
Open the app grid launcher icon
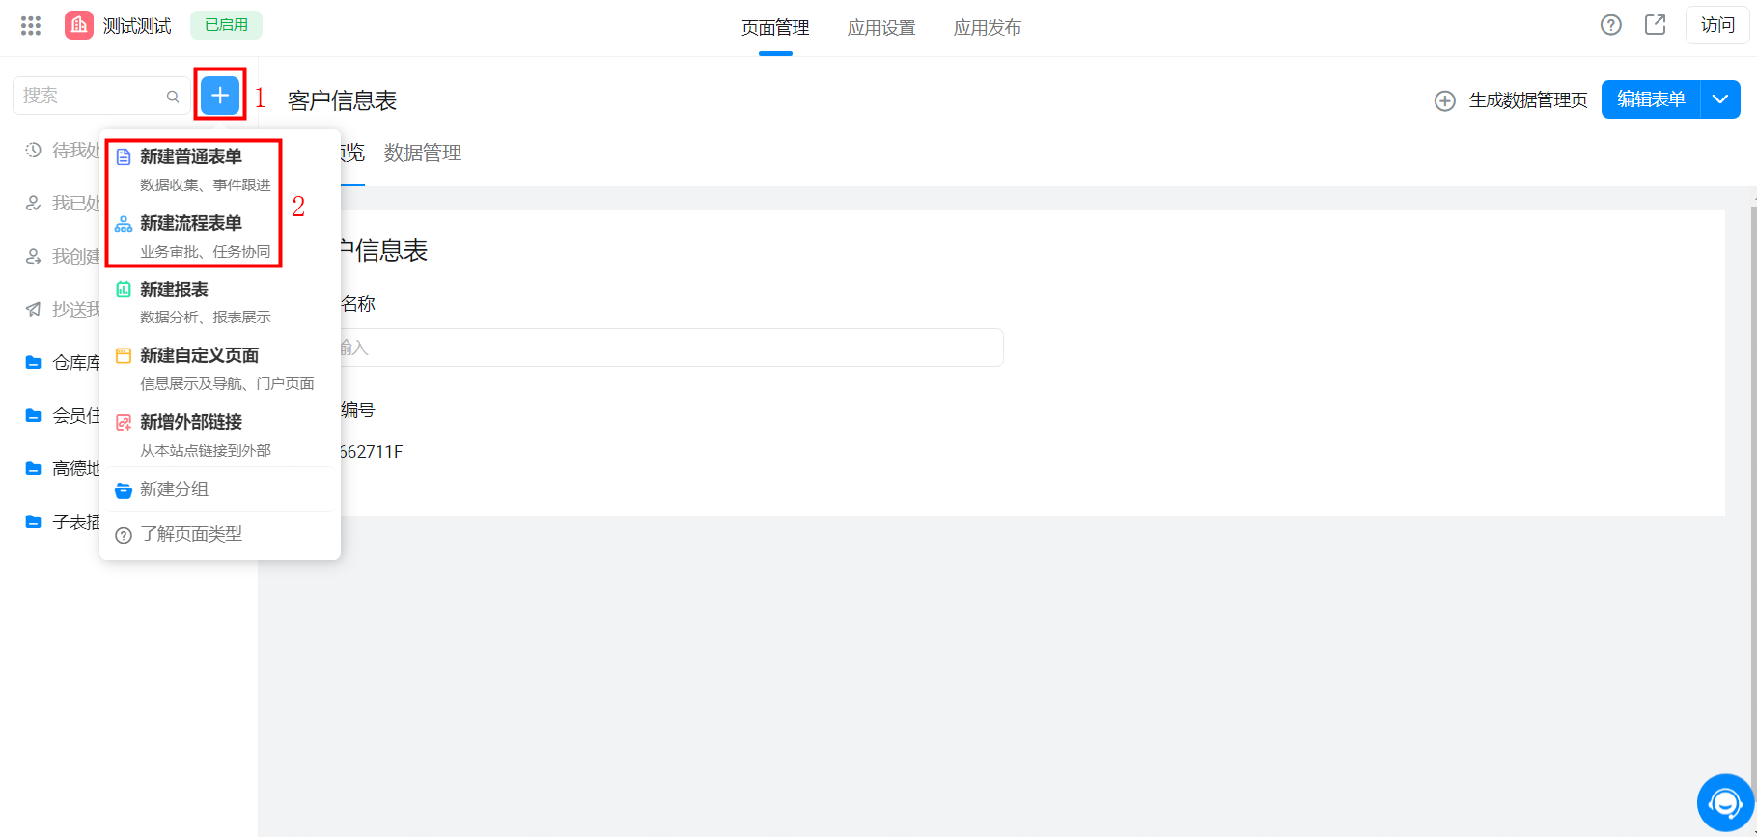point(31,26)
